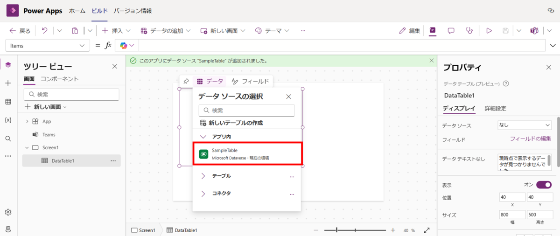Close the データ ソースの選択 popup

288,97
